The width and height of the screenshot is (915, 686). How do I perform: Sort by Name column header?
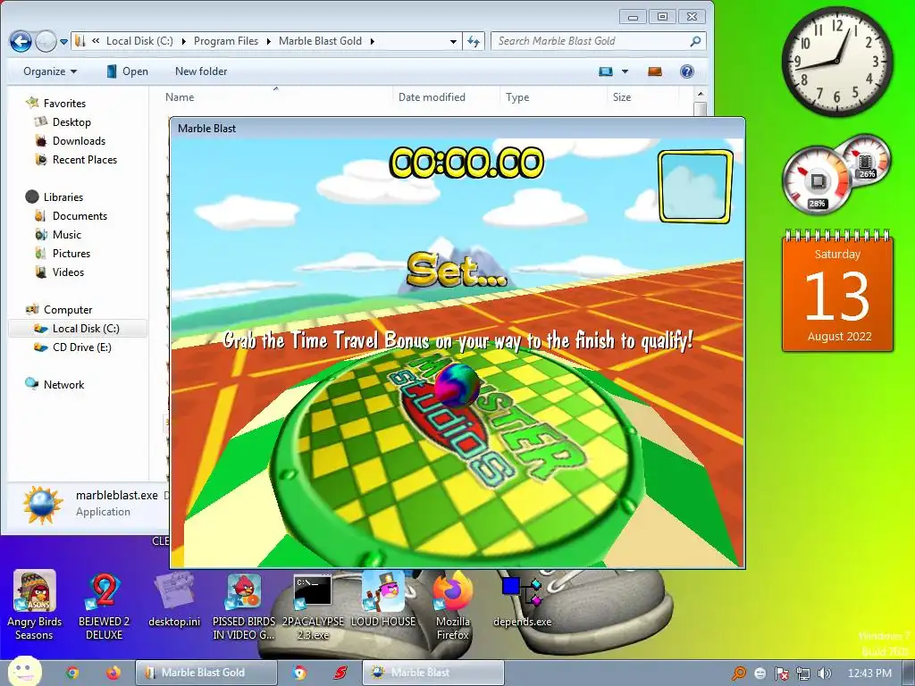click(276, 97)
